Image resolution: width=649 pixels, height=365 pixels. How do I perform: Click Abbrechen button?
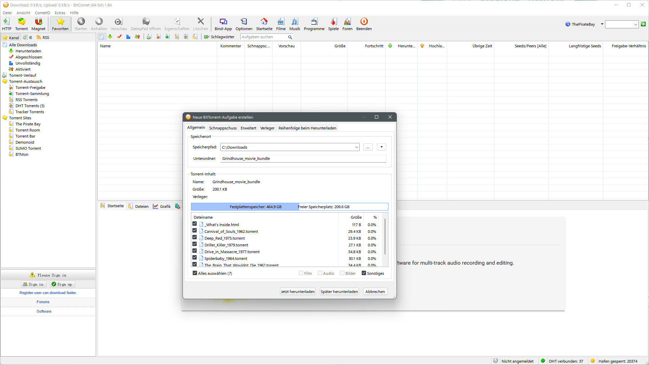[x=375, y=292]
